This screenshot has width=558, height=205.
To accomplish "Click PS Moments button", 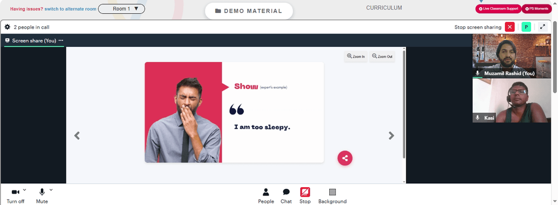I will click(537, 8).
